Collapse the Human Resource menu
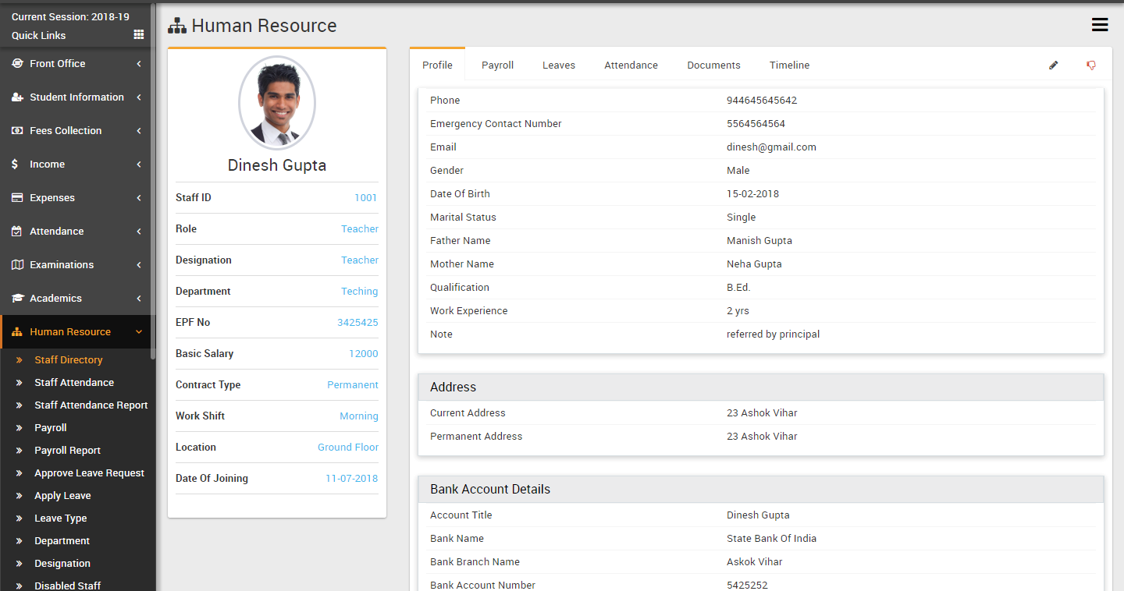The image size is (1124, 591). point(139,332)
